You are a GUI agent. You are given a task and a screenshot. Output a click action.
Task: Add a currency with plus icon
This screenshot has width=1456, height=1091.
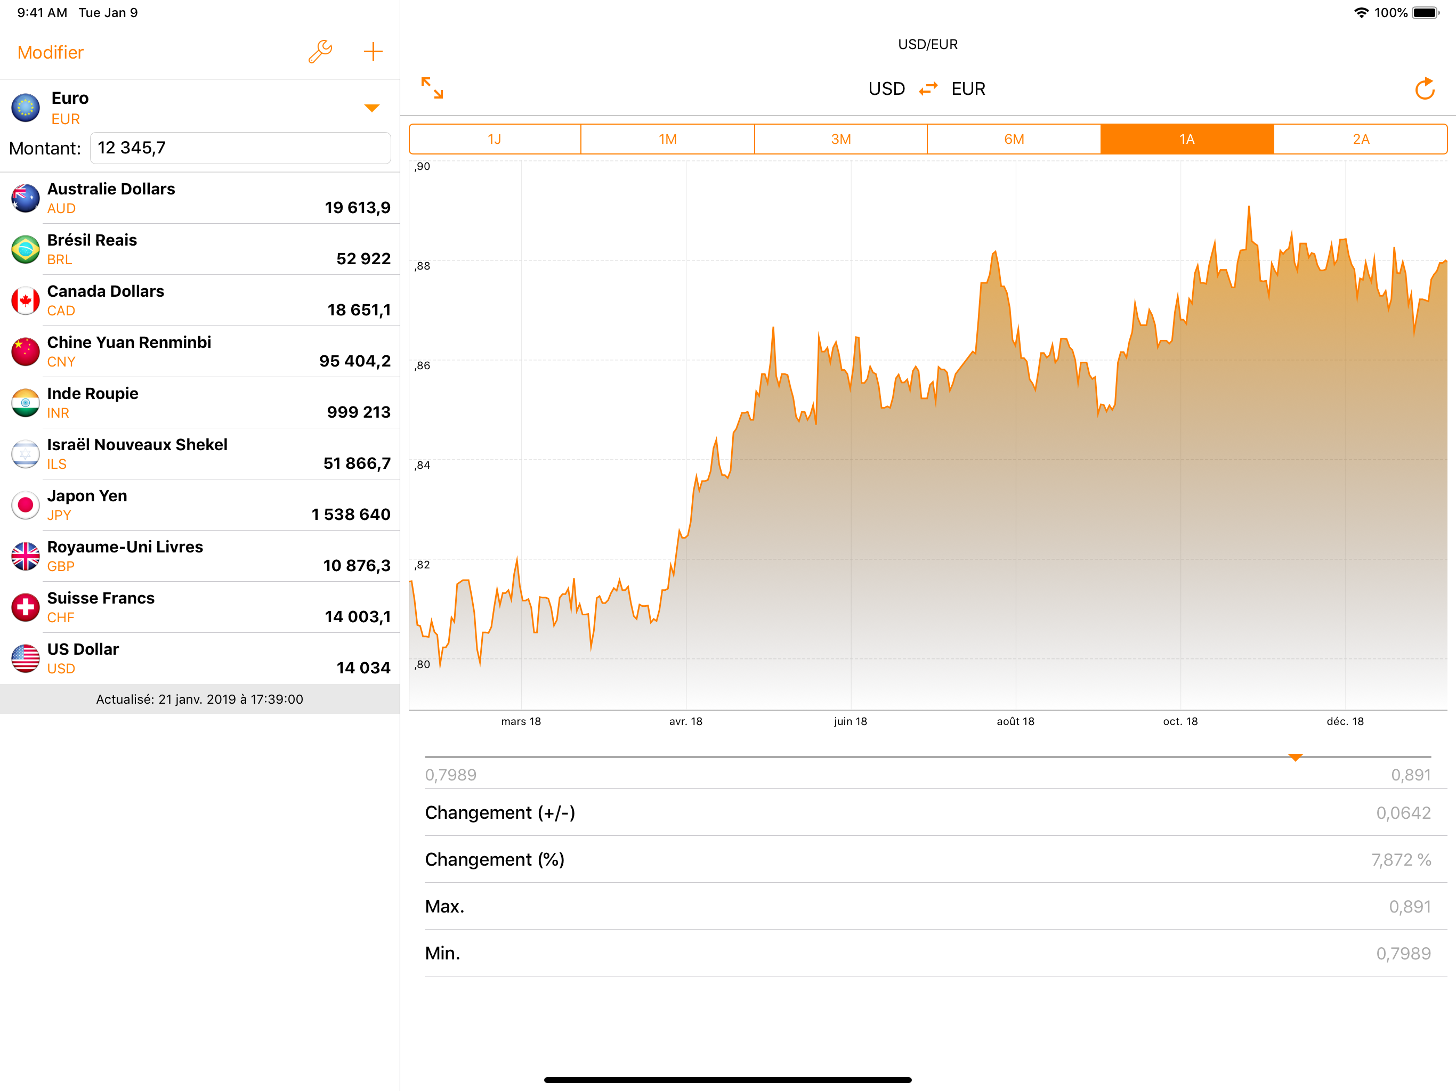coord(373,52)
